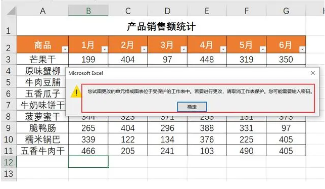Select column D header

(167, 11)
